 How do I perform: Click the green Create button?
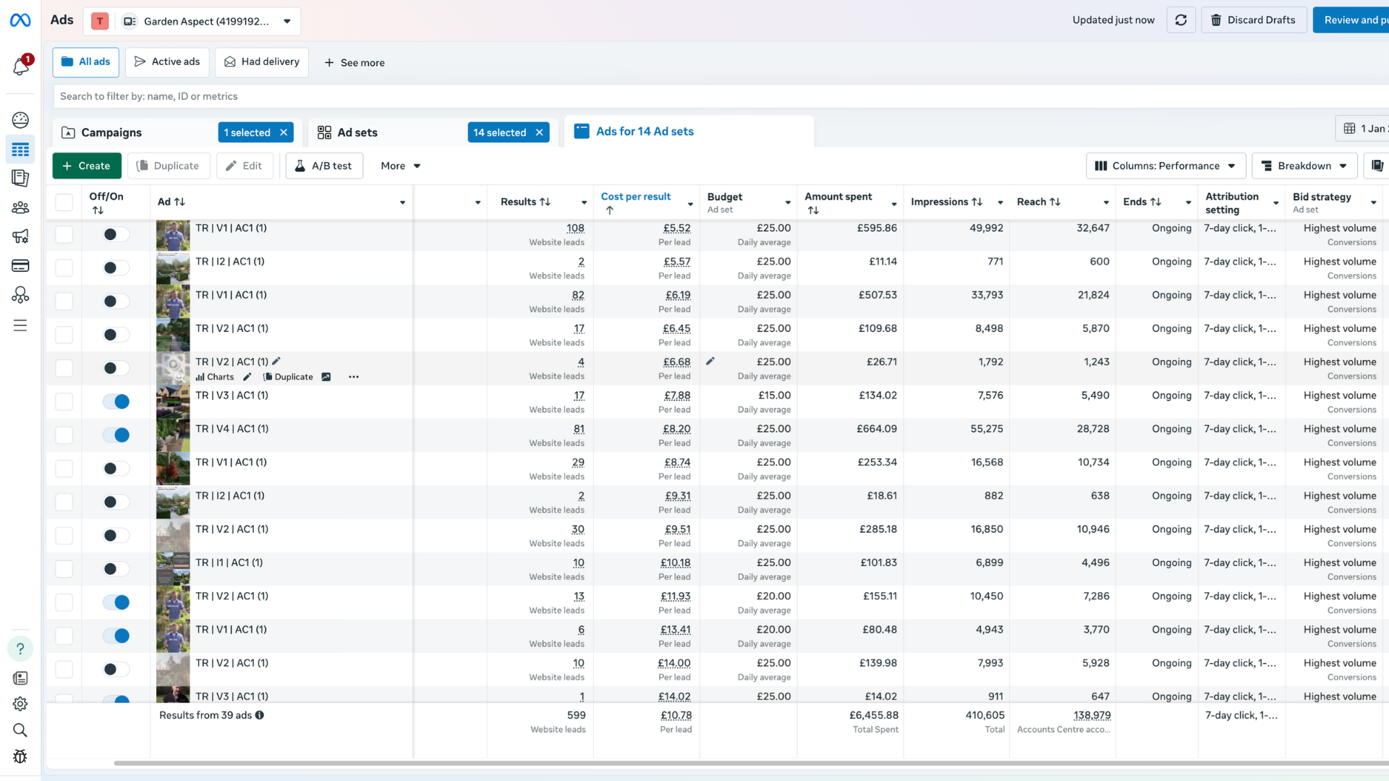coord(87,166)
